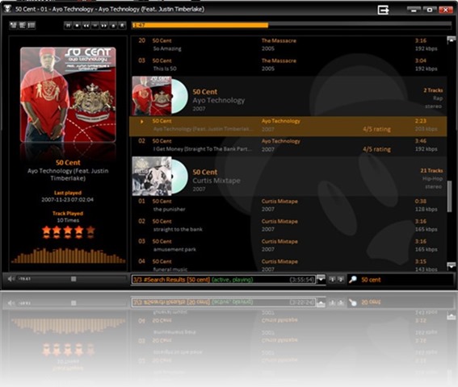Set rating with the second star
The width and height of the screenshot is (458, 387).
click(57, 231)
